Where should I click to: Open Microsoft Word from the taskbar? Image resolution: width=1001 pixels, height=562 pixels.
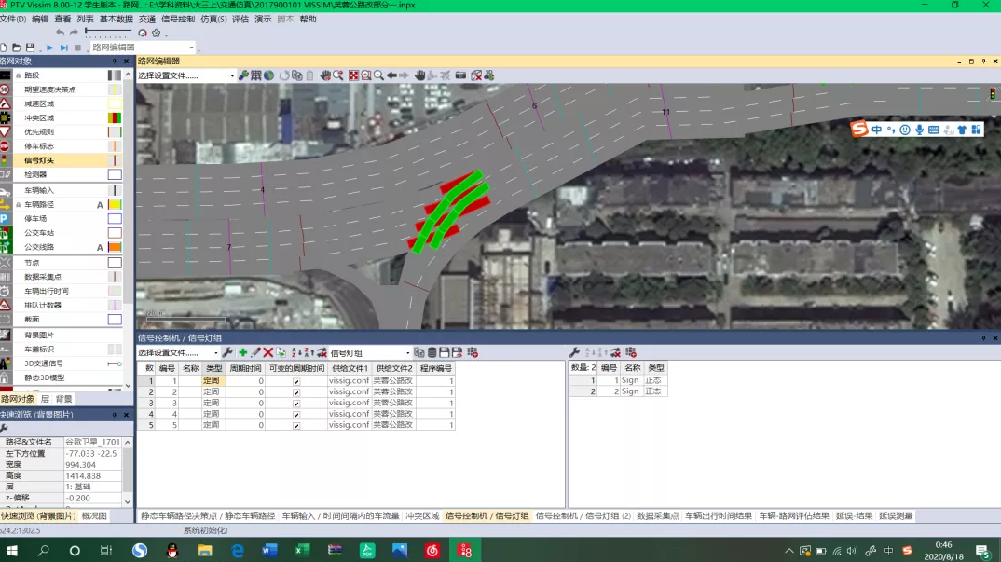coord(269,551)
